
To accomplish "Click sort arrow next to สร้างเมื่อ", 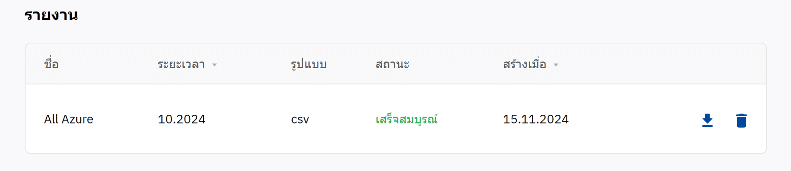I will tap(556, 65).
